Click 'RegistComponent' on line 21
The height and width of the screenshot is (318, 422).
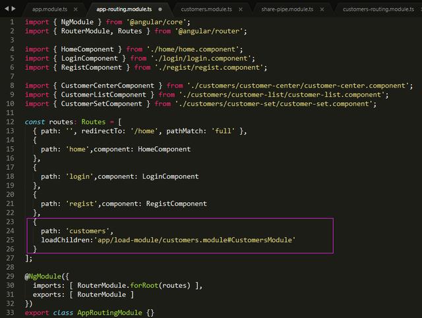point(177,203)
